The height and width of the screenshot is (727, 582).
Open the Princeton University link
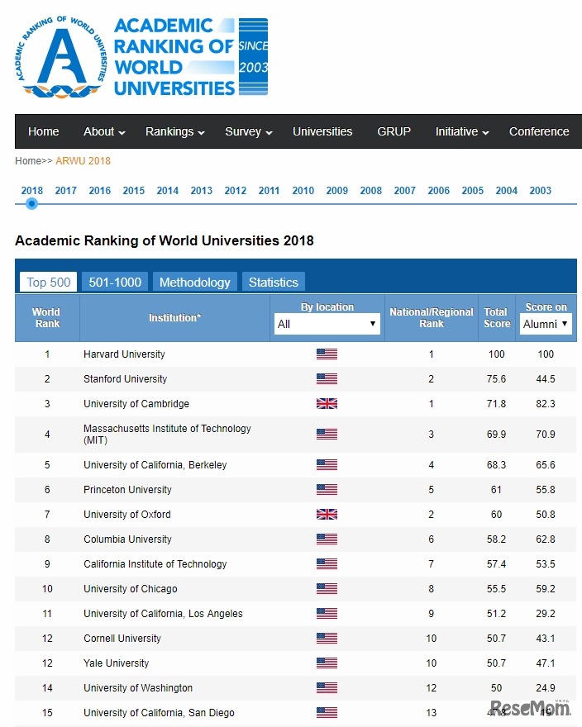tap(127, 490)
